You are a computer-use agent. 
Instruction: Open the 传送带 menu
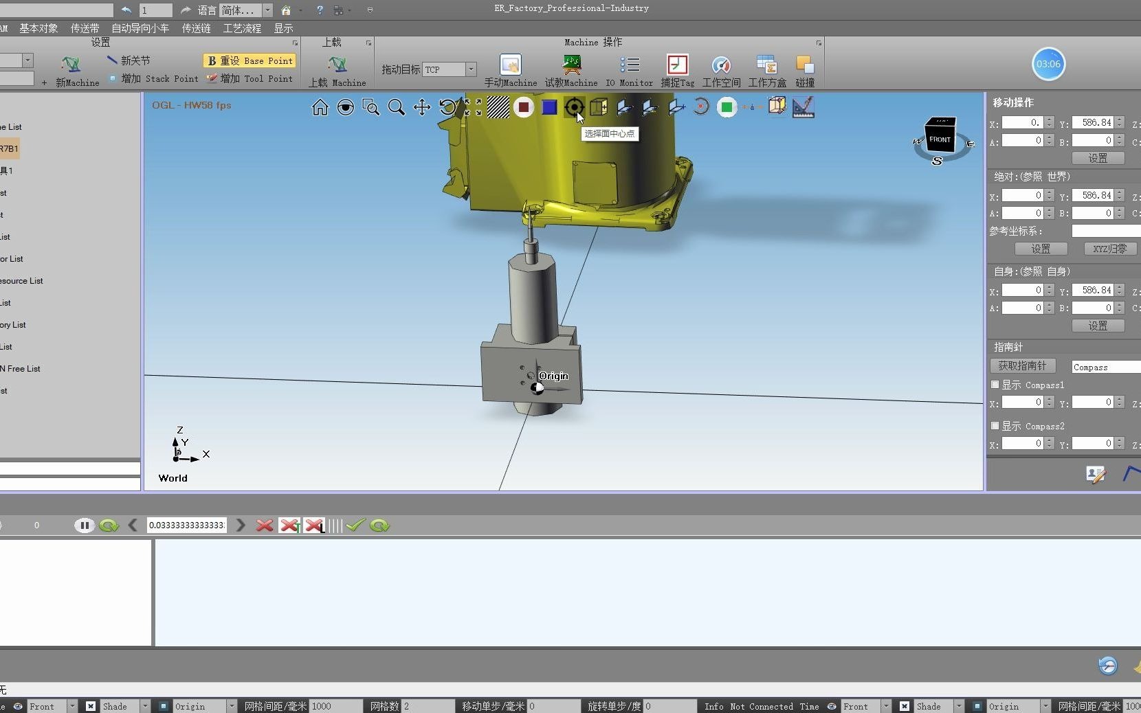[x=84, y=28]
